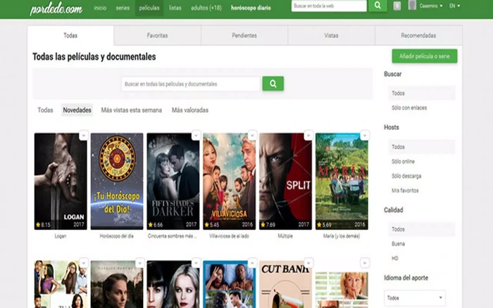The image size is (493, 308).
Task: Open the dropdown arrow on Villaviciosa poster
Action: click(252, 135)
